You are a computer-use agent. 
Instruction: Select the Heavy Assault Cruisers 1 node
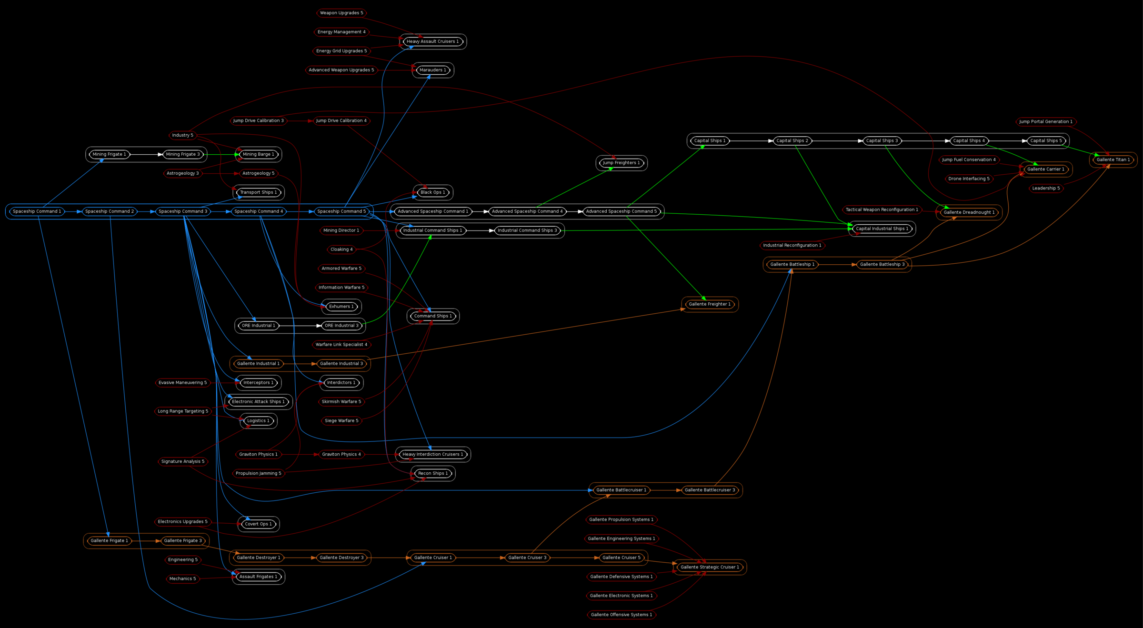click(x=432, y=41)
